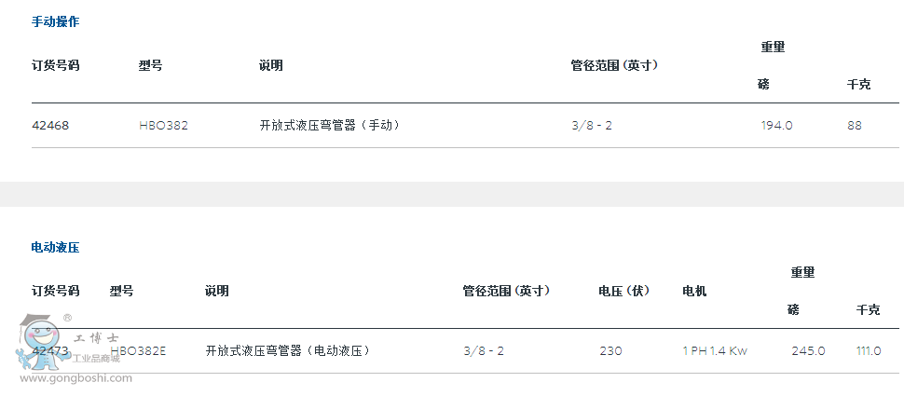The width and height of the screenshot is (904, 396).
Task: Click the 245.0 pounds weight value
Action: 808,350
